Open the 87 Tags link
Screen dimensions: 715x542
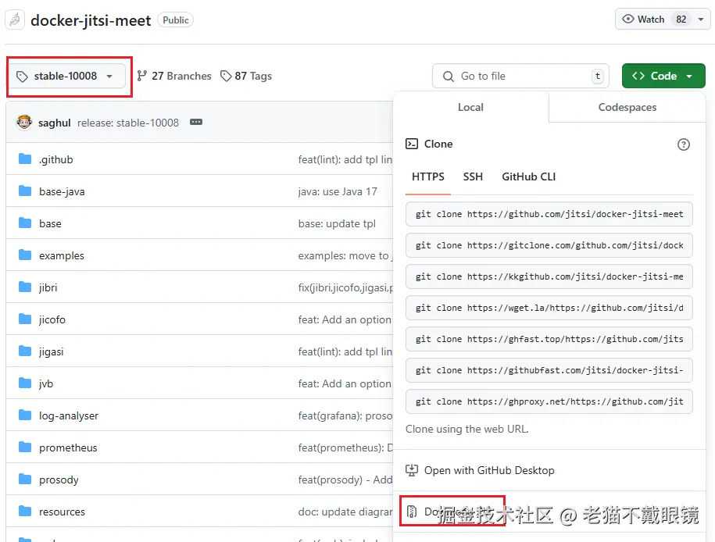click(246, 76)
